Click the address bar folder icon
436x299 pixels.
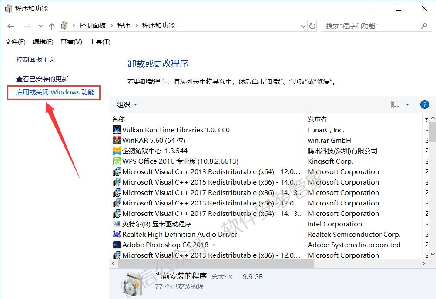[64, 26]
